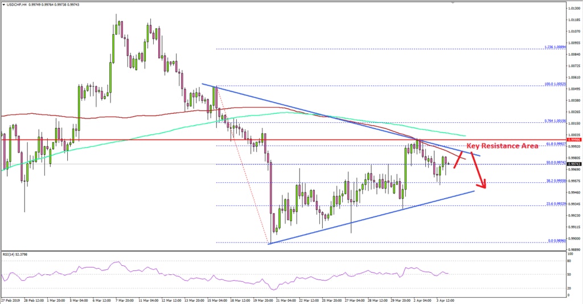Click the Fibonacci 0.0 0.98960 label
583x304 pixels.
(x=557, y=241)
